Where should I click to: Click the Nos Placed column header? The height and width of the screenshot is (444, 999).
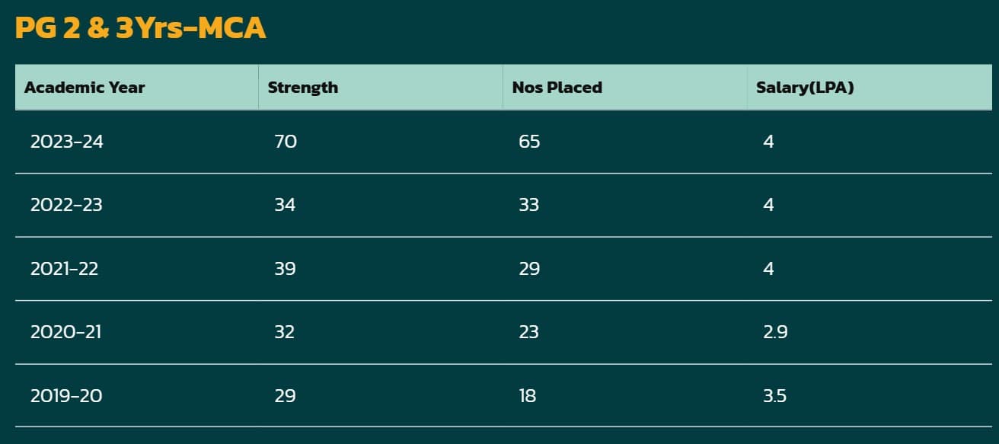[557, 88]
